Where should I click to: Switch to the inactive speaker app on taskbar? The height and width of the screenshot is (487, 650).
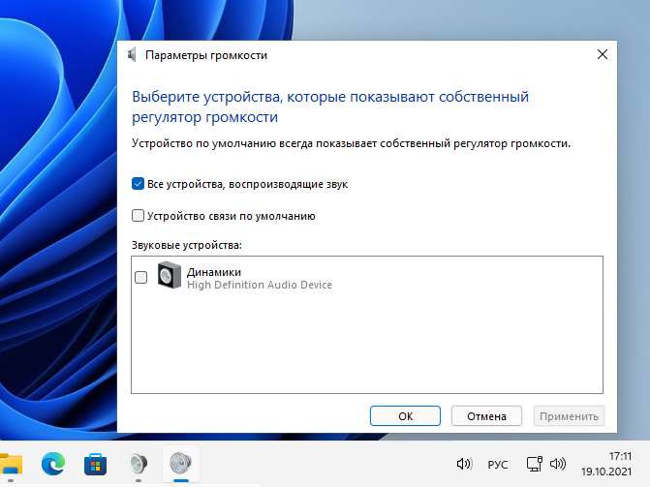coord(139,464)
